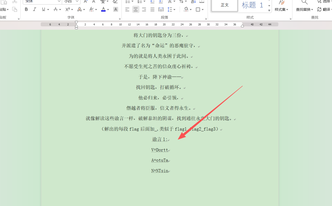332x206 pixels.
Task: Align paragraph to the left
Action: pos(127,9)
